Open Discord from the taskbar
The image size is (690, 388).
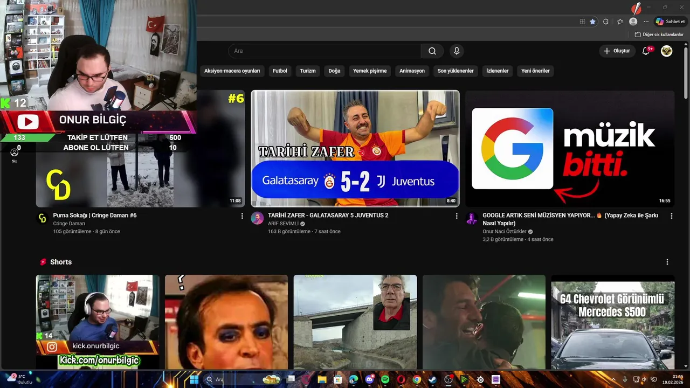click(369, 379)
